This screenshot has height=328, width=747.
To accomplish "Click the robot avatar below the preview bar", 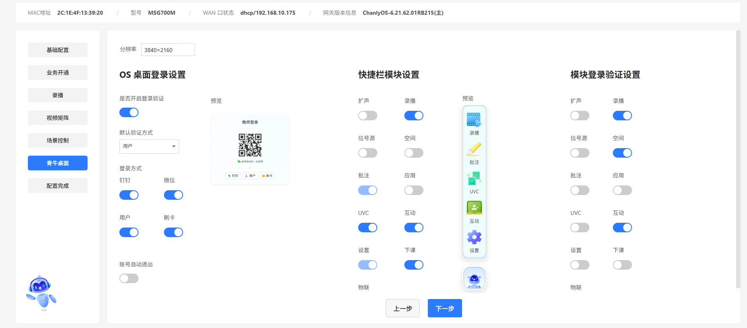I will [x=474, y=278].
